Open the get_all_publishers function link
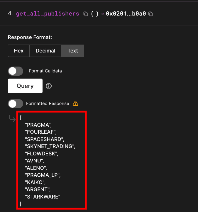The height and width of the screenshot is (212, 198). pos(48,14)
